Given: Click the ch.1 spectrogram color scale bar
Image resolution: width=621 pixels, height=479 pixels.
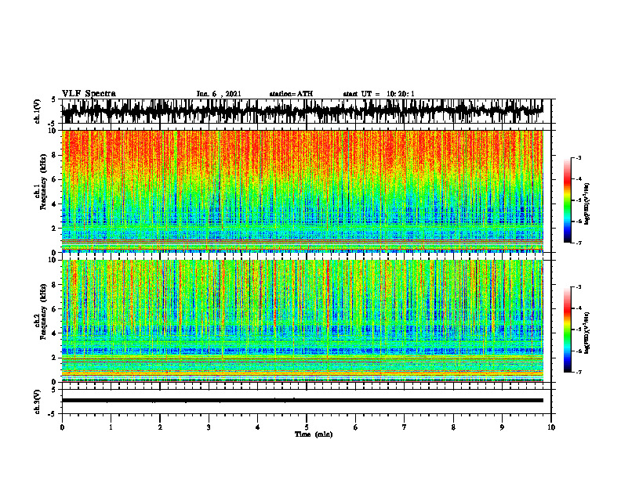Looking at the screenshot, I should tap(567, 200).
